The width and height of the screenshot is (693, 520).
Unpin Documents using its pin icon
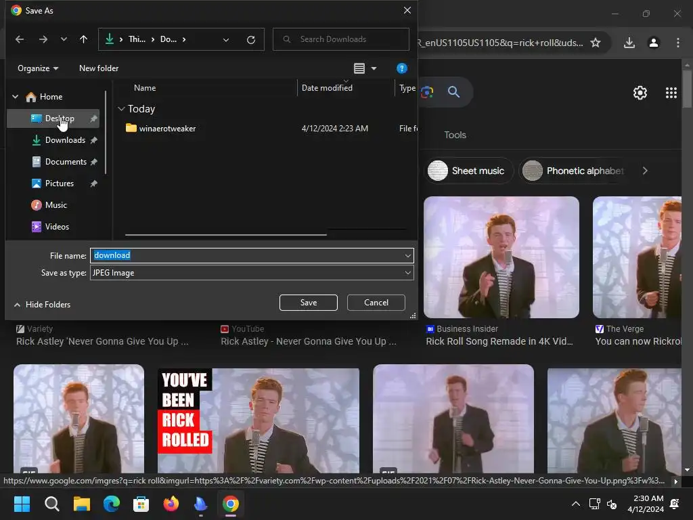point(93,162)
